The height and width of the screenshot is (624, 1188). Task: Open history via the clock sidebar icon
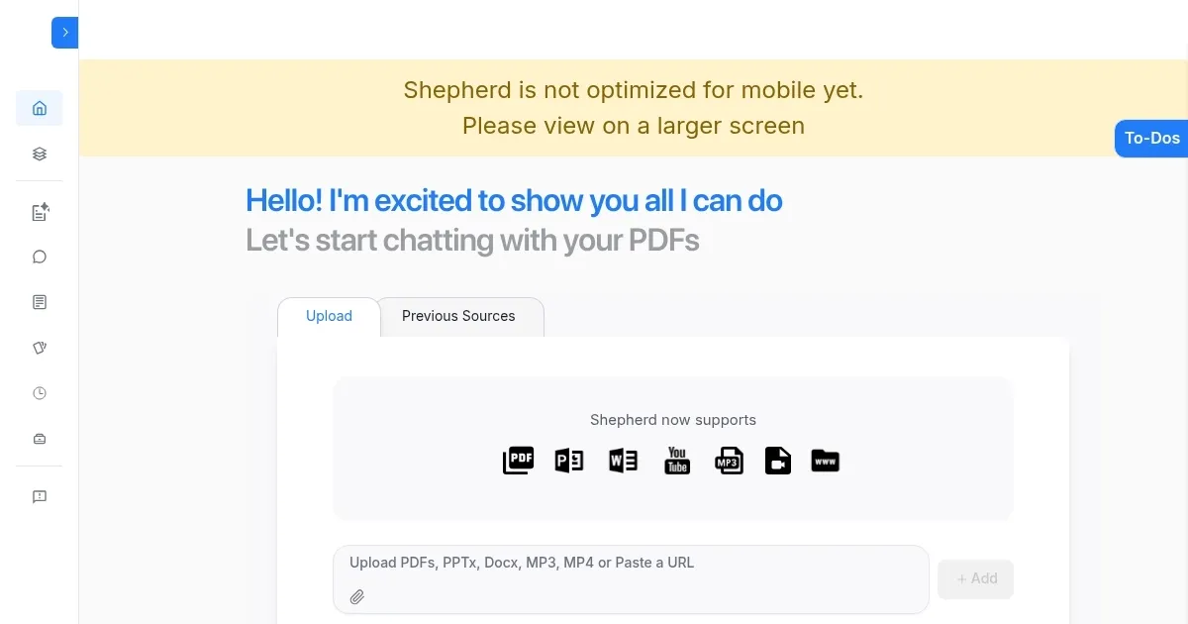coord(39,392)
